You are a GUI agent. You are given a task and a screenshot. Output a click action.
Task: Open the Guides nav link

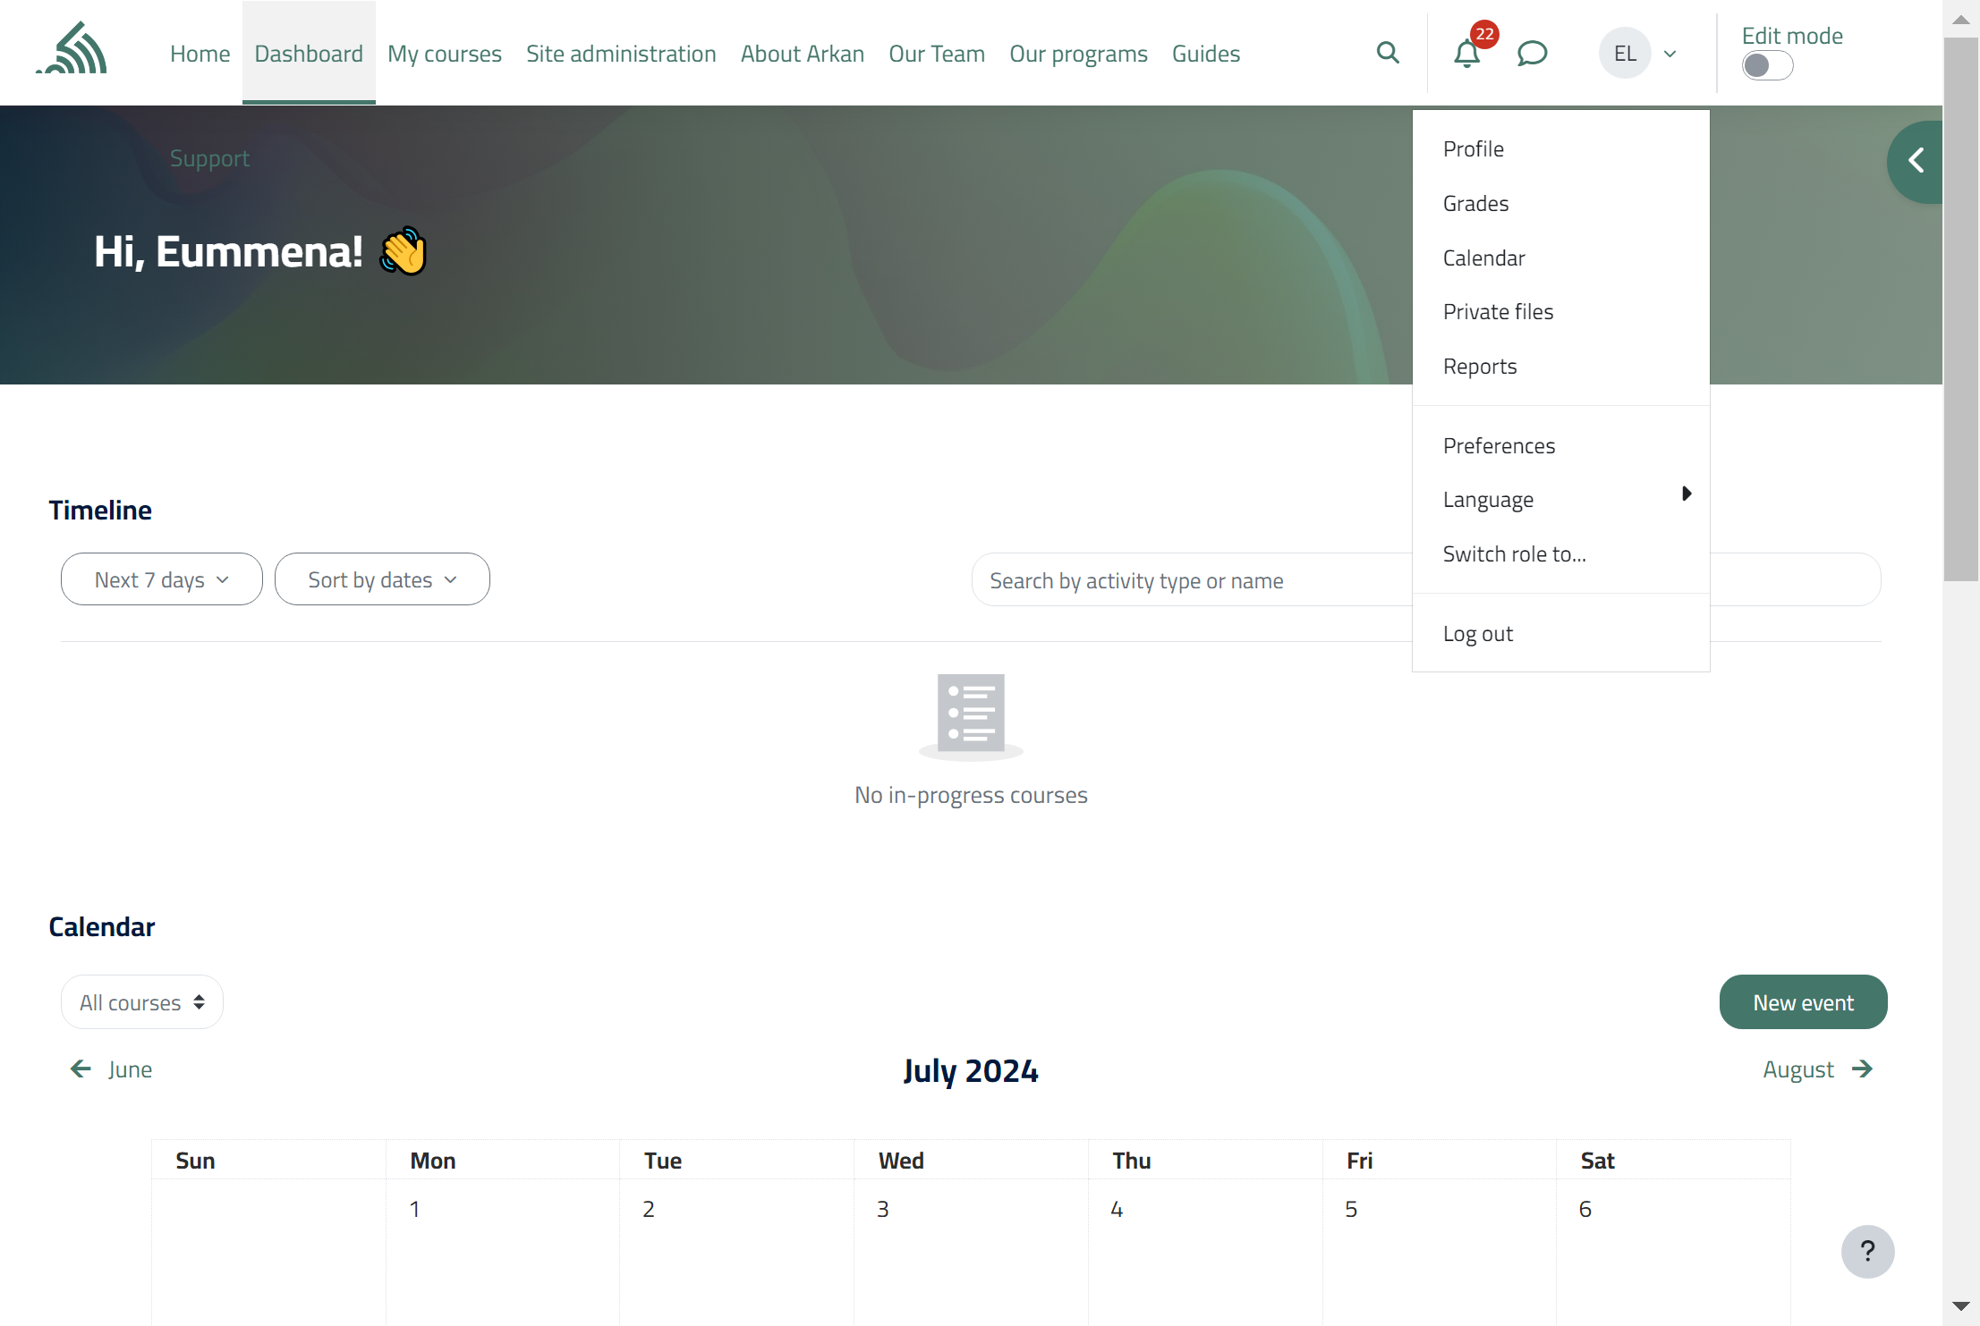pyautogui.click(x=1205, y=54)
